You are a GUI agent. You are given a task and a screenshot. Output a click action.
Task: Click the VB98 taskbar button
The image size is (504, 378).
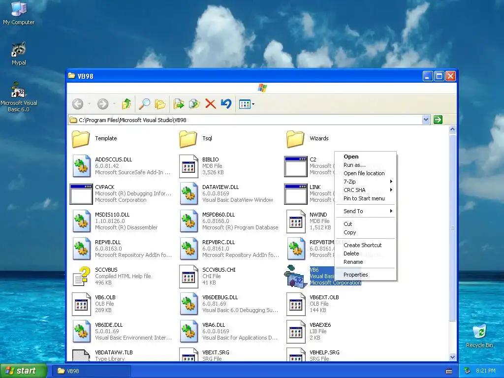[91, 371]
